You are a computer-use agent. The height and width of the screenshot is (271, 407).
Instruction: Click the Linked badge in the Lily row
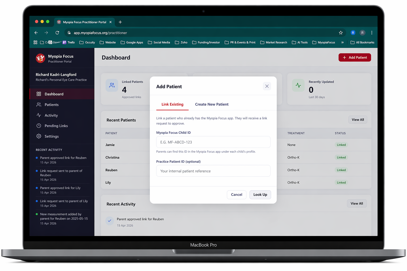tap(341, 183)
